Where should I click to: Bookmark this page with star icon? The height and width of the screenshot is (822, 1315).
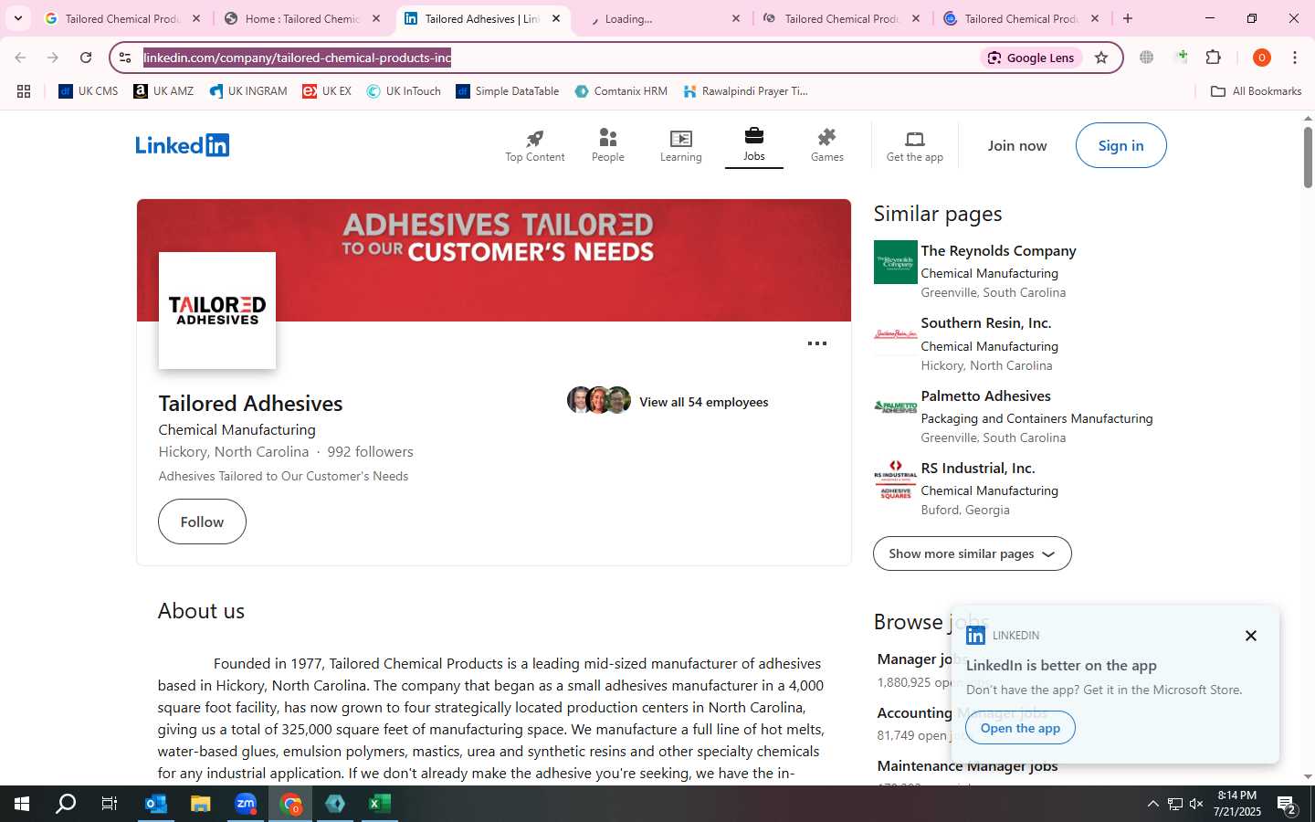pyautogui.click(x=1101, y=58)
